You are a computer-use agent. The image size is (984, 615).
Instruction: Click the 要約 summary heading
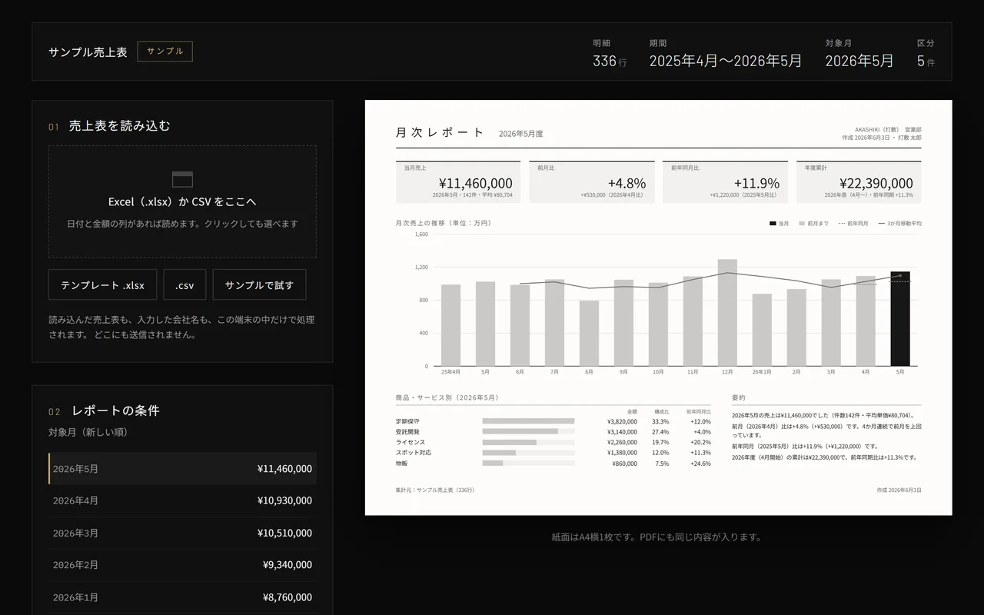point(739,397)
